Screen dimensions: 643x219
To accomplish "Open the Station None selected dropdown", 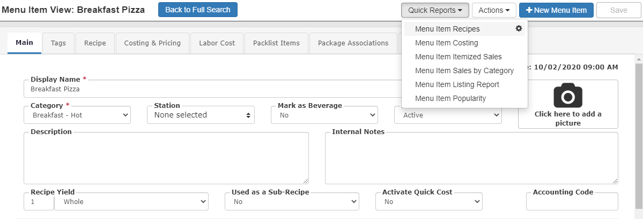I will (201, 115).
